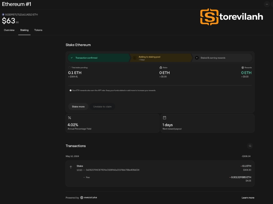The image size is (273, 204).
Task: Click the Stake more button
Action: 78,106
